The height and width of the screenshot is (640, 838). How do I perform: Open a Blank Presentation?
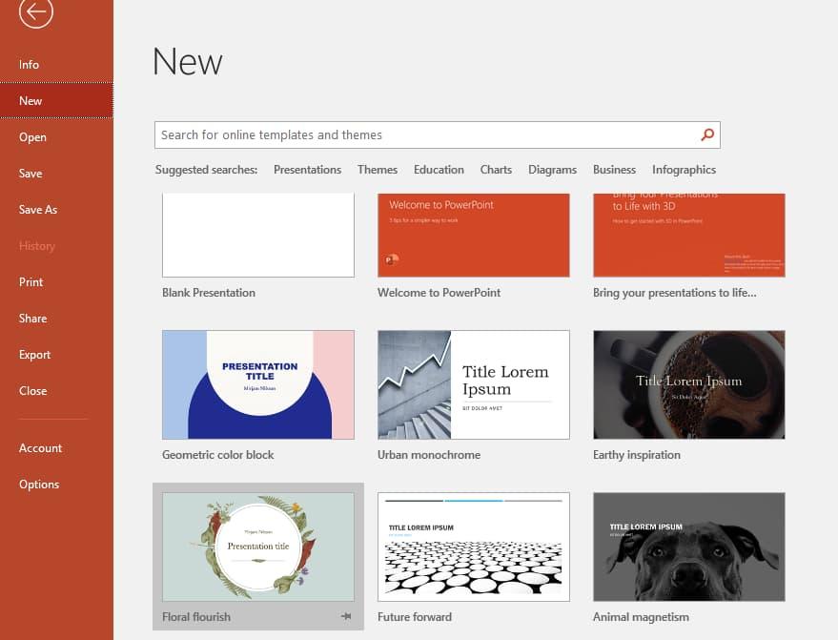click(257, 234)
